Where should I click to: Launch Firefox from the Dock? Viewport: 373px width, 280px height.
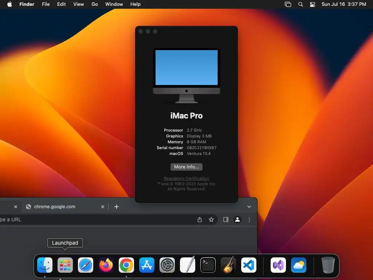[106, 265]
